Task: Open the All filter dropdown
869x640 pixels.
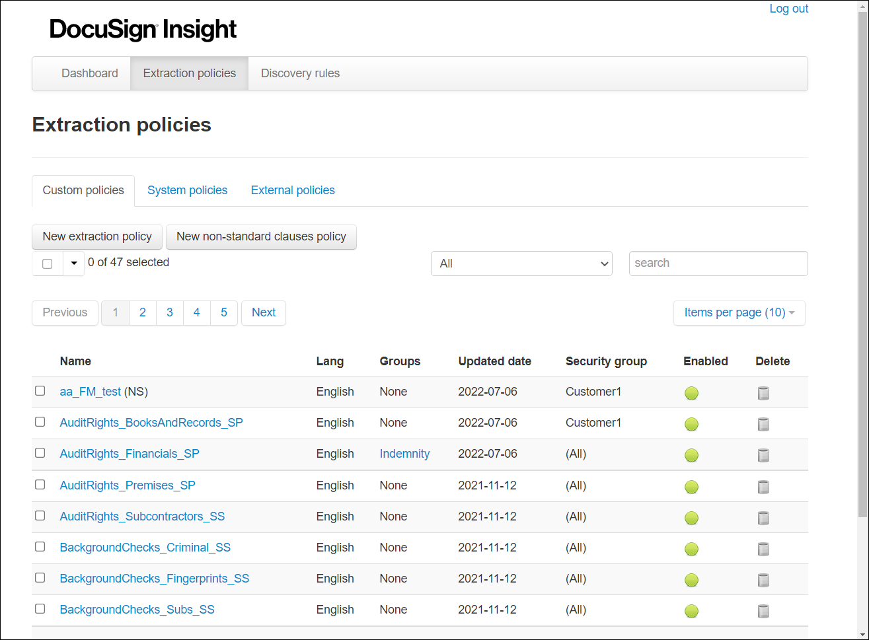Action: 521,263
